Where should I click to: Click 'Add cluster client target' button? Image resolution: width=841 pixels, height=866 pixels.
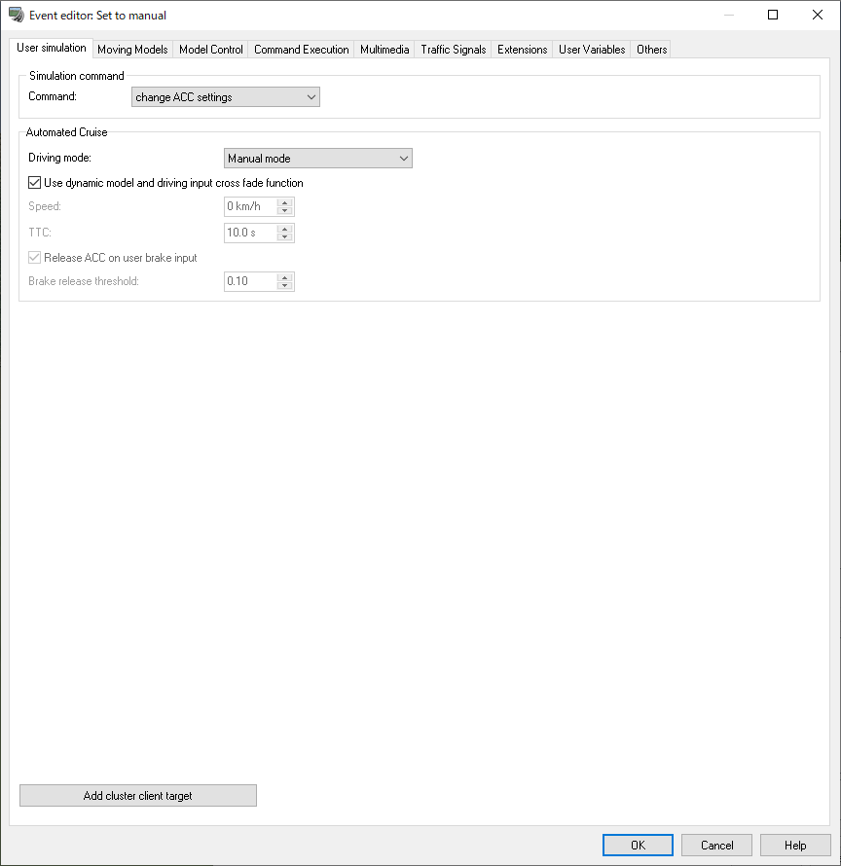(138, 796)
